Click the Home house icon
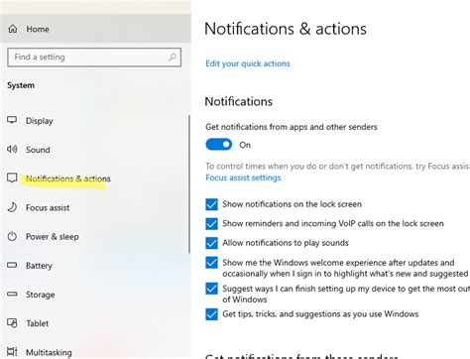Image resolution: width=470 pixels, height=359 pixels. point(13,29)
